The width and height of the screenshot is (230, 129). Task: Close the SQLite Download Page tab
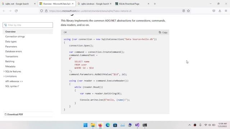coord(148,4)
